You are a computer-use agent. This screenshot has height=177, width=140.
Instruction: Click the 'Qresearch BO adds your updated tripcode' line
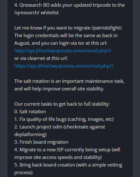70,5
